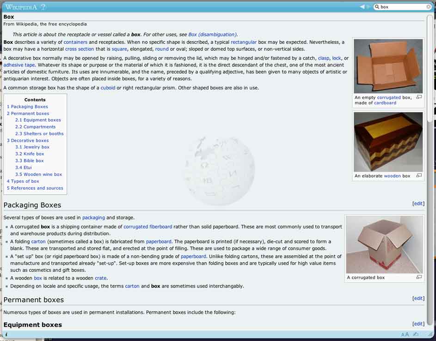Click "corrugated" in the first image caption
The width and height of the screenshot is (436, 341).
389,97
